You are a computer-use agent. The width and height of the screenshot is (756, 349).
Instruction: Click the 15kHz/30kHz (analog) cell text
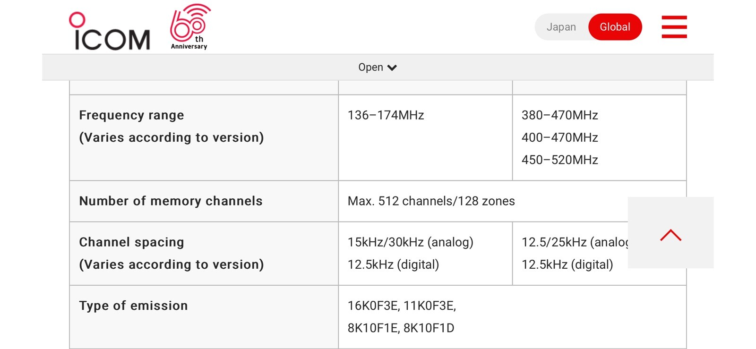point(411,242)
